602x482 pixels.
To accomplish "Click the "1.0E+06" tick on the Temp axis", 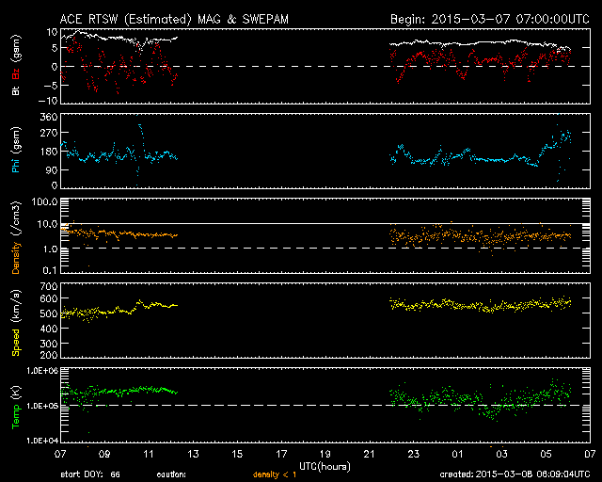I will pos(42,371).
